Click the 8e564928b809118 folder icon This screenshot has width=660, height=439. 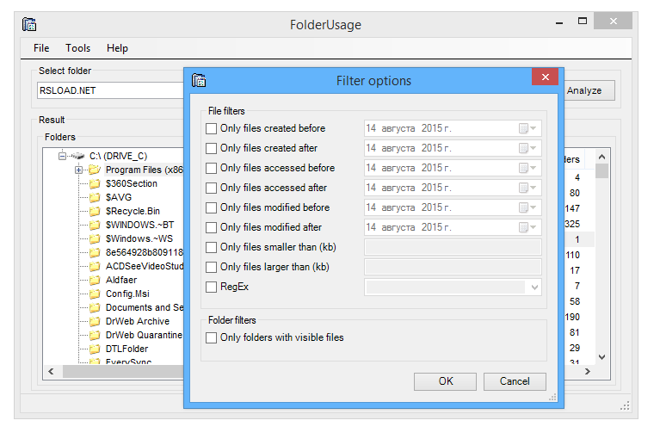[x=95, y=252]
